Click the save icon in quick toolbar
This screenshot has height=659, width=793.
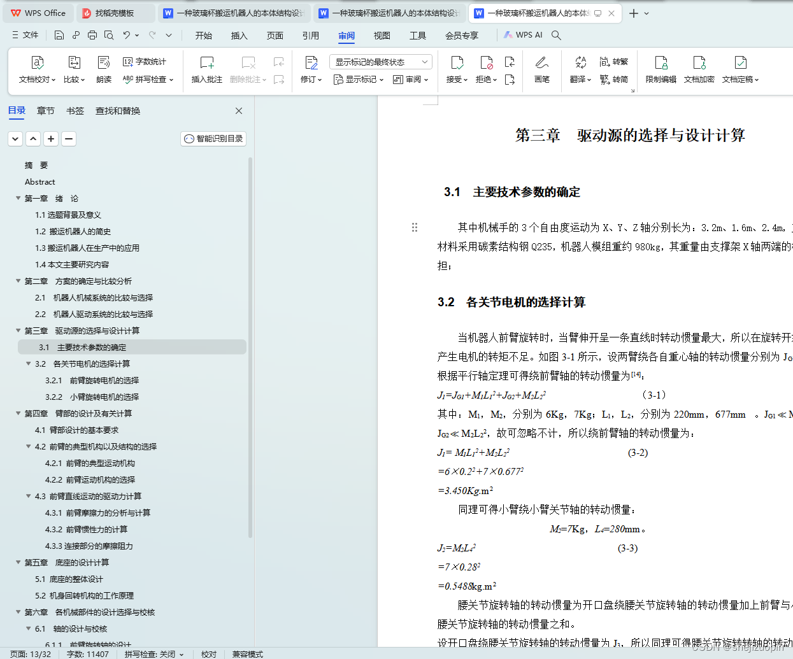point(59,35)
